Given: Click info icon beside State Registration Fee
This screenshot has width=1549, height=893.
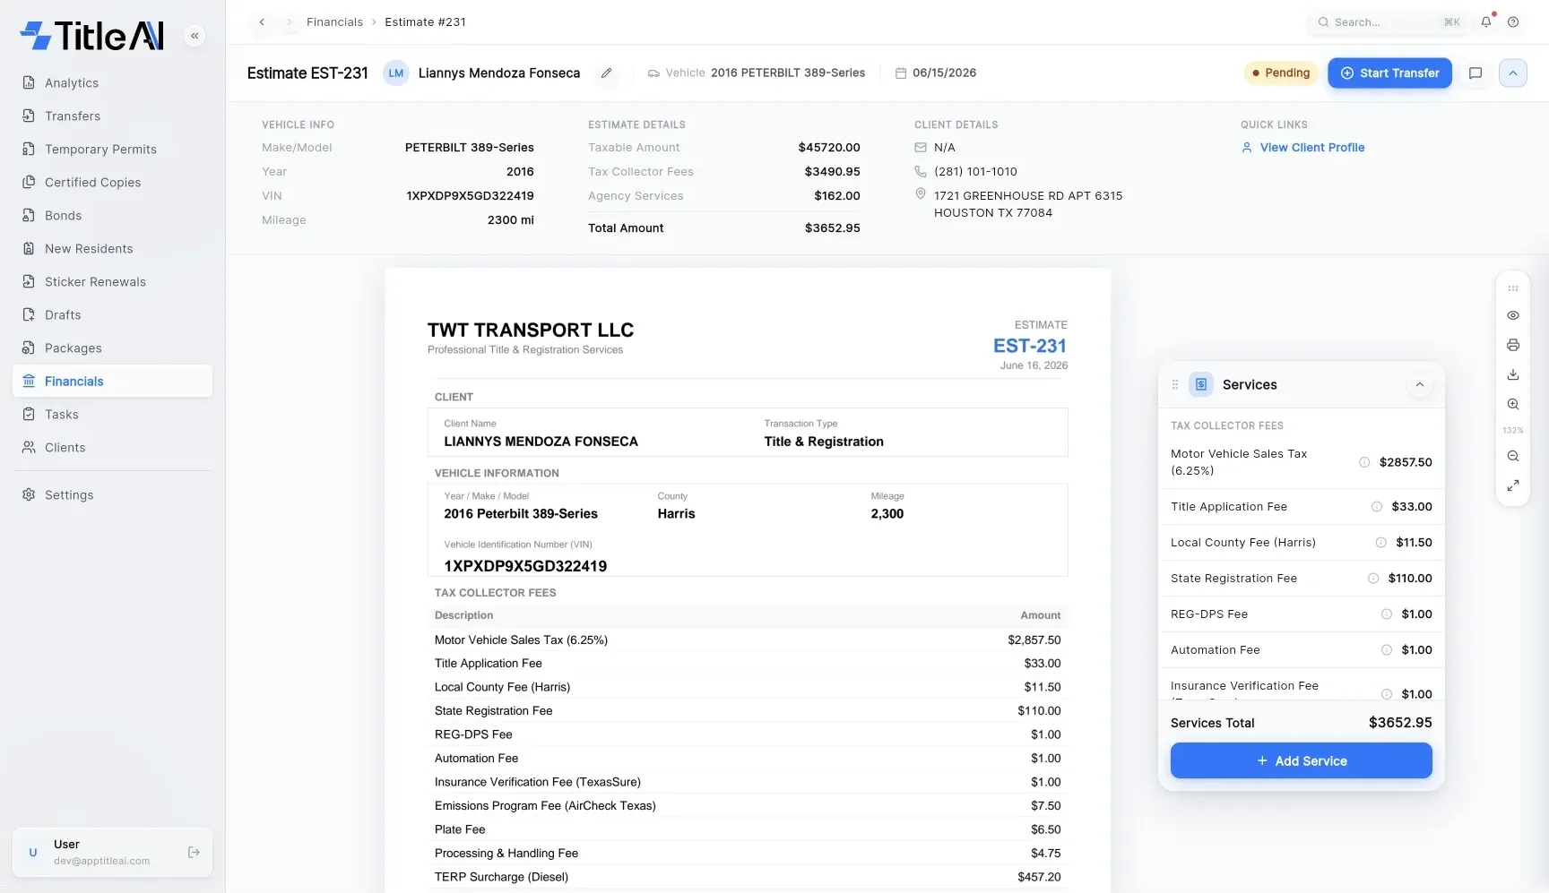Looking at the screenshot, I should (1373, 579).
